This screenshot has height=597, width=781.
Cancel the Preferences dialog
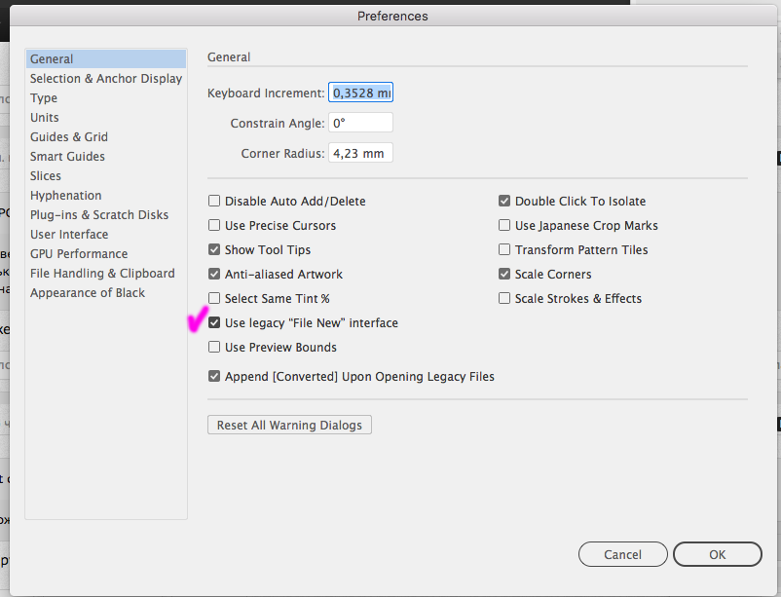[x=622, y=555]
